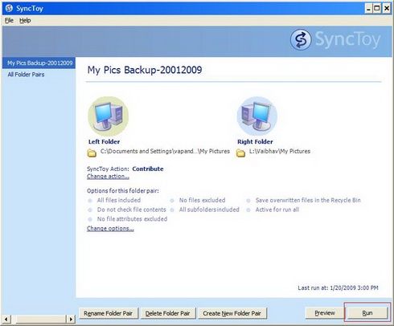This screenshot has height=326, width=394.
Task: Click Create New Folder Pair button
Action: (232, 313)
